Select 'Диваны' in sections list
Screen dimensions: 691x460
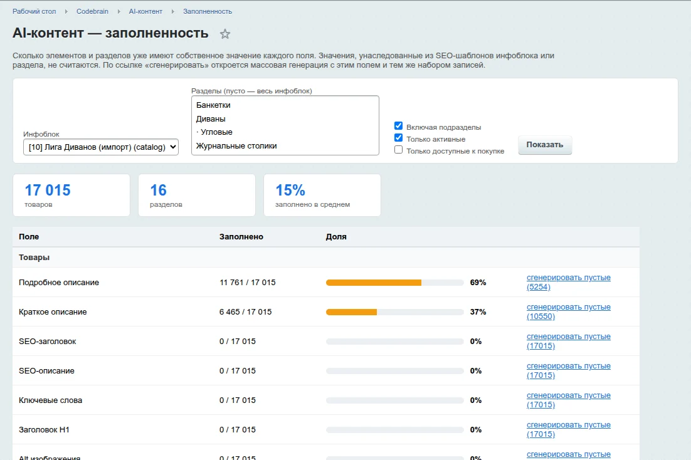(x=285, y=119)
